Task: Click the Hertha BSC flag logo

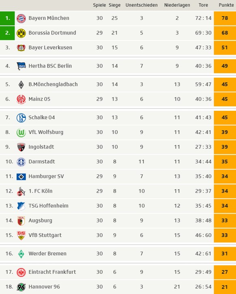Action: coord(21,66)
